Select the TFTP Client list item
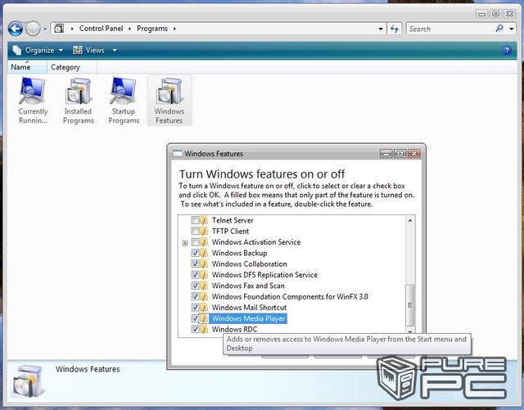This screenshot has width=524, height=410. click(231, 232)
